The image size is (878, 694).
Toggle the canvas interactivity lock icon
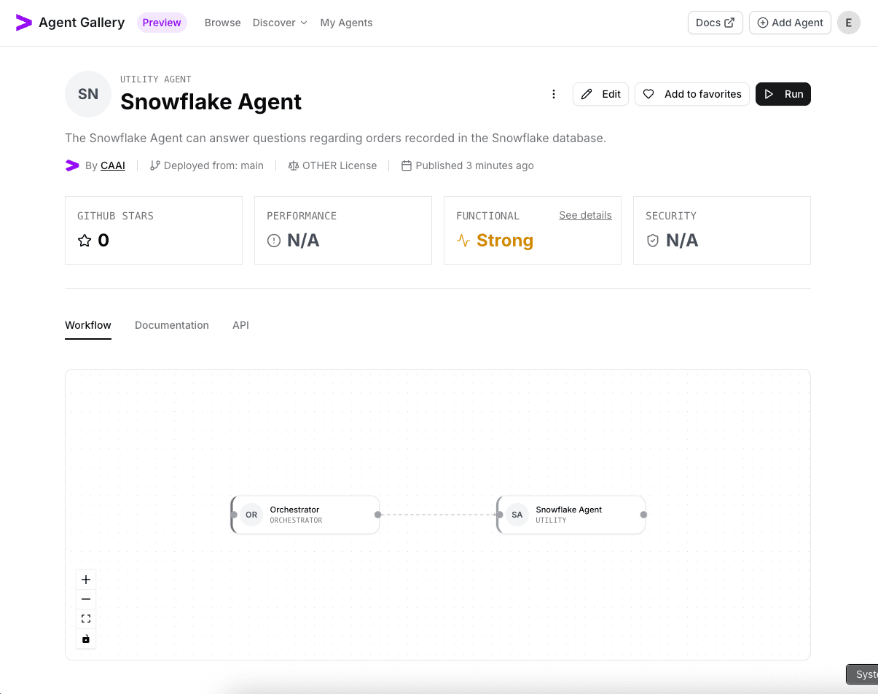coord(85,638)
